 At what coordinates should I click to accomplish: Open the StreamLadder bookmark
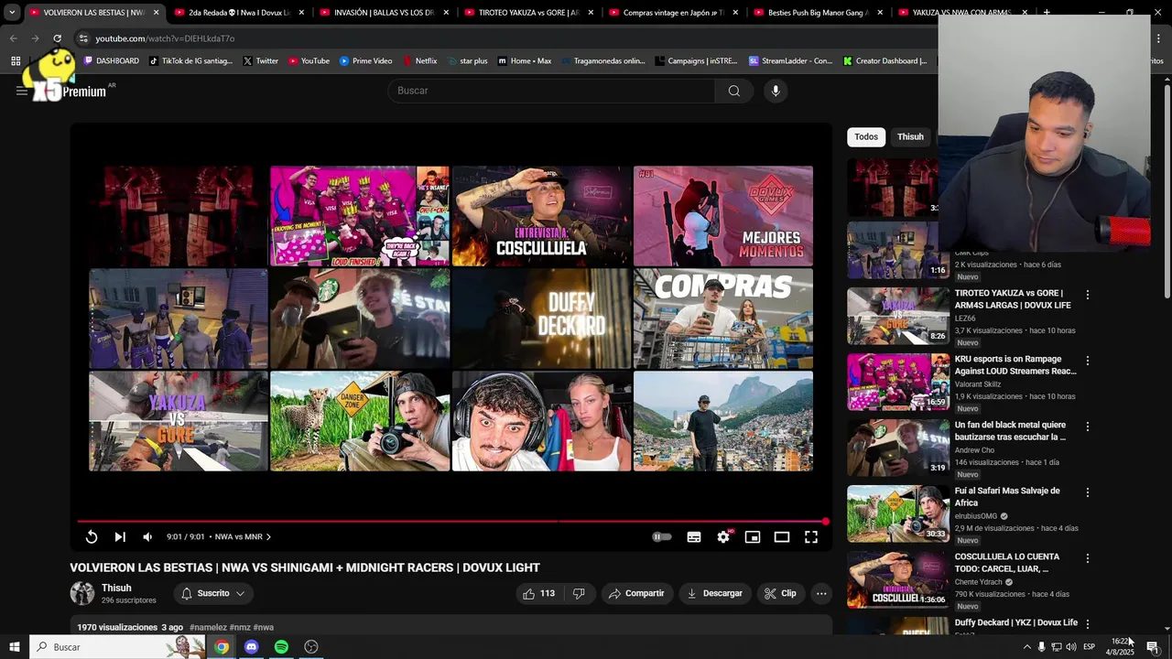pos(790,60)
